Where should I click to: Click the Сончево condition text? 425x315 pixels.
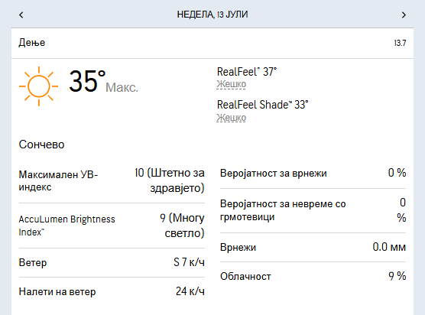pyautogui.click(x=41, y=145)
